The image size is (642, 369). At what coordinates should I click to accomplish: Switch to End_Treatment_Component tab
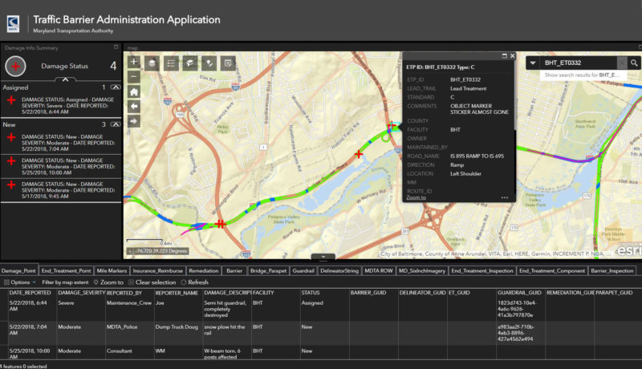pyautogui.click(x=552, y=271)
